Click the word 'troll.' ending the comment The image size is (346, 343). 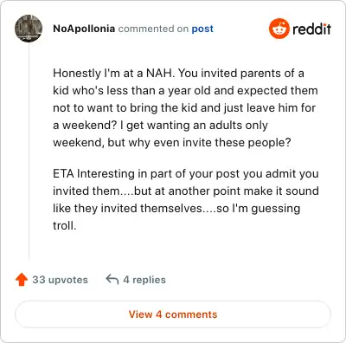(65, 225)
